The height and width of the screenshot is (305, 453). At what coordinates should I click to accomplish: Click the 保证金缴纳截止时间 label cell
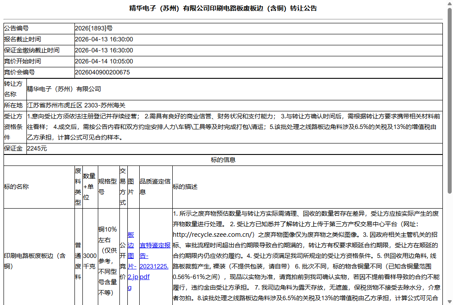(x=39, y=50)
